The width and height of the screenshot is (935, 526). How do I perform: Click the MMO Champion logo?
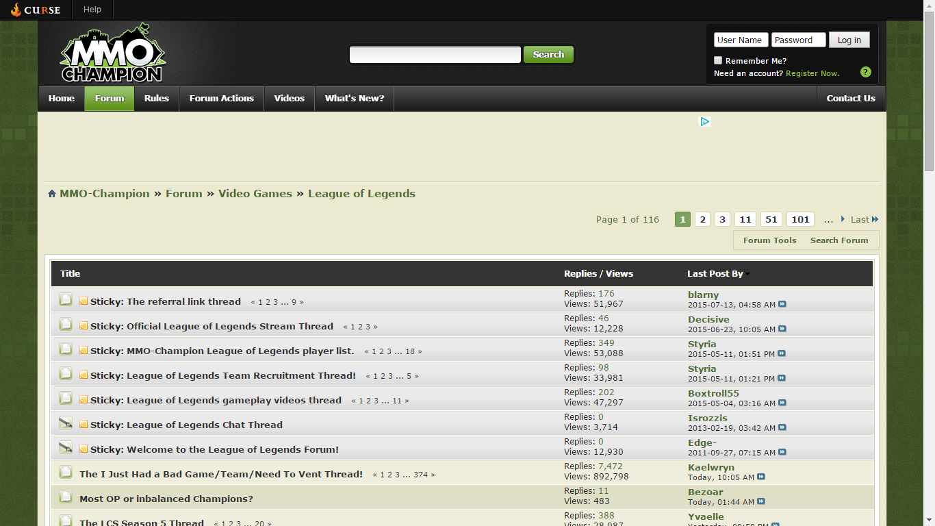click(113, 53)
